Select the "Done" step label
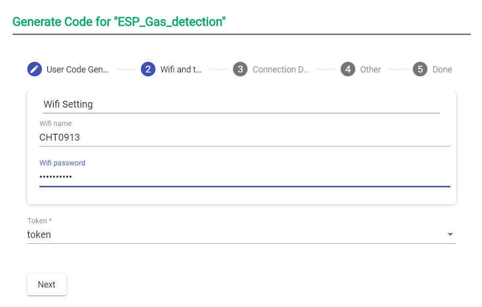This screenshot has width=482, height=307. pos(442,70)
